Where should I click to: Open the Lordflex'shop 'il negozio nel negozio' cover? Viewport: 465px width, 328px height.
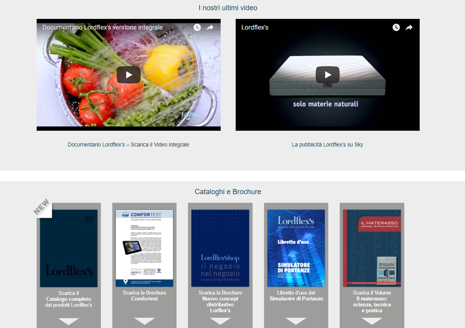[220, 248]
